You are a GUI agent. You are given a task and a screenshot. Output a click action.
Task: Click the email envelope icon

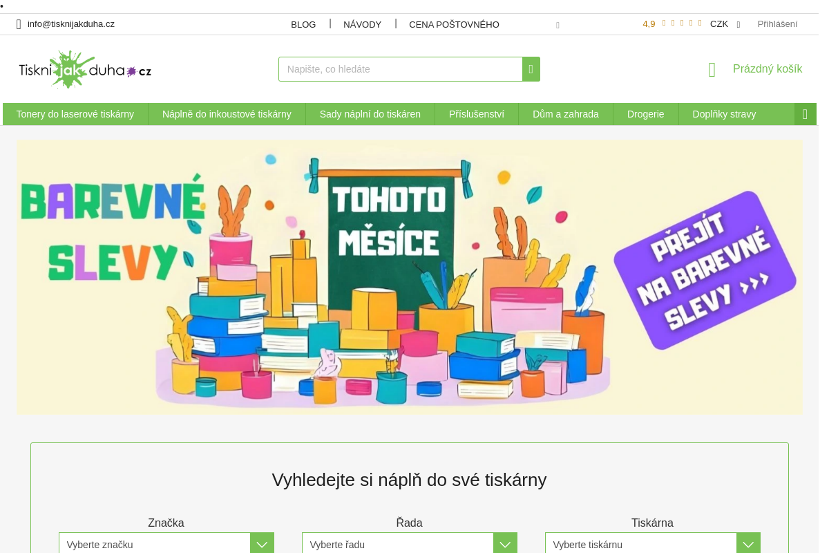click(19, 24)
